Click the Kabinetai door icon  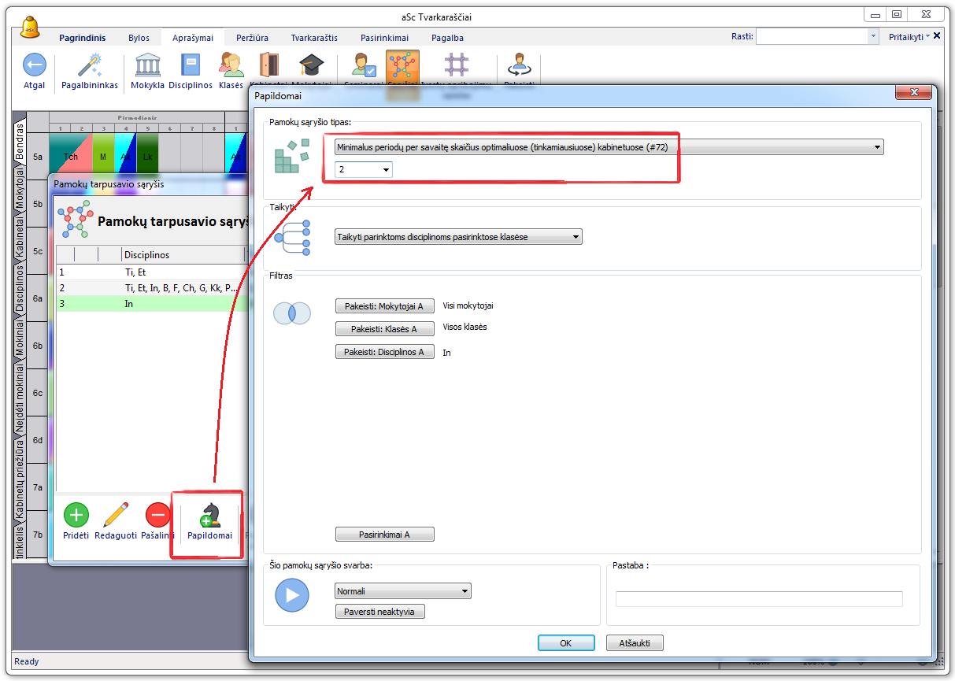click(x=269, y=65)
